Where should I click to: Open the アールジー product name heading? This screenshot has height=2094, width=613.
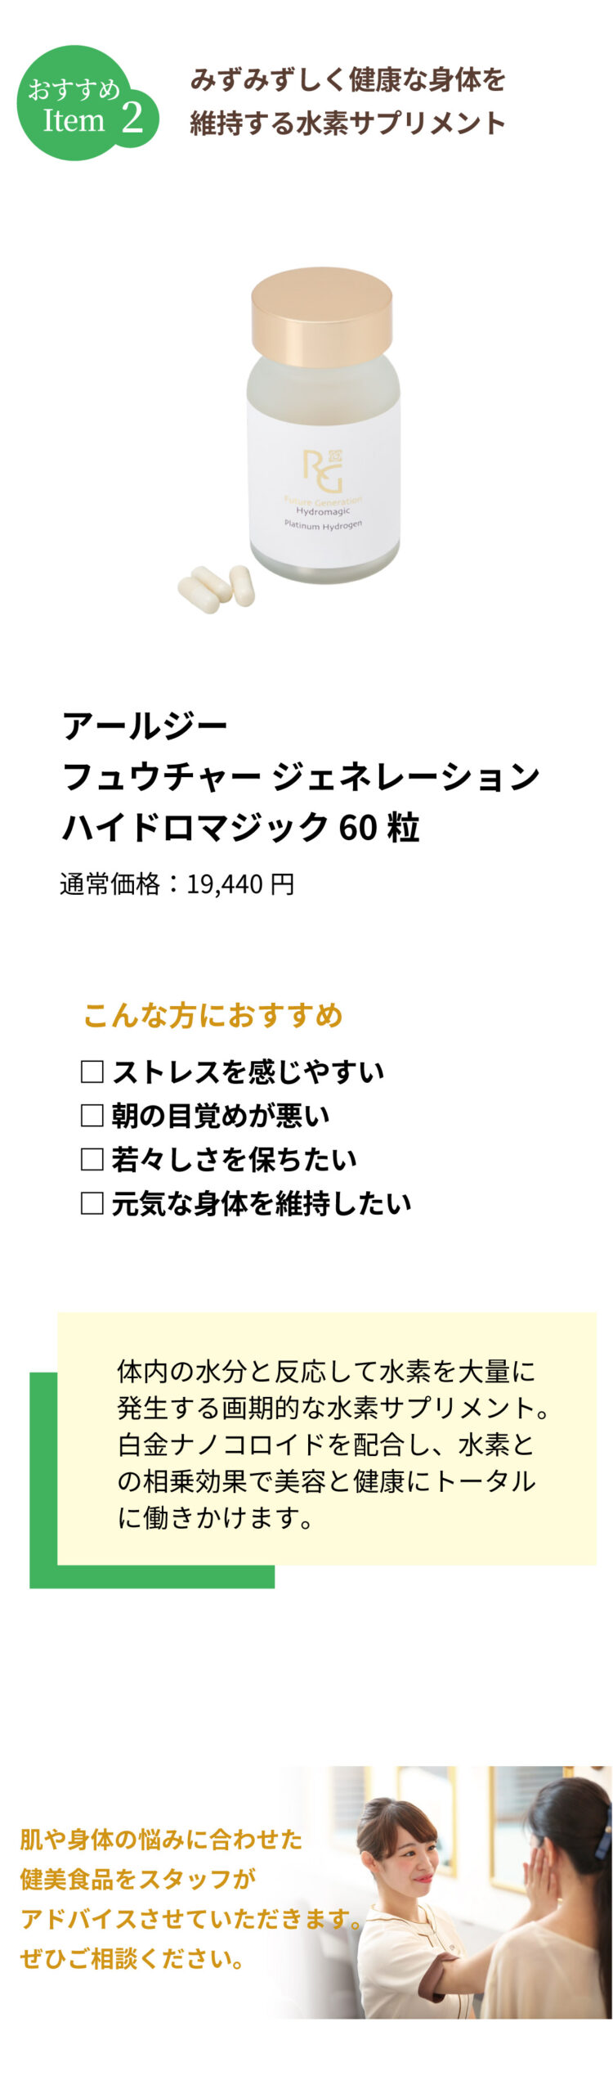coord(145,725)
